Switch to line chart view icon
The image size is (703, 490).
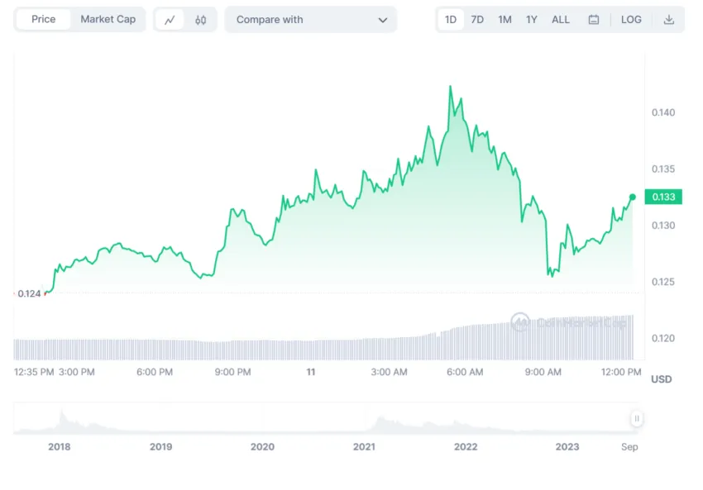170,20
